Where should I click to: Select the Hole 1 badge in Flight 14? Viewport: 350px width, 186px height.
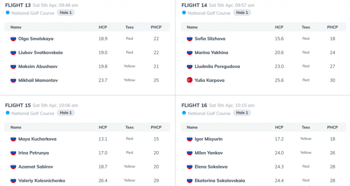coord(242,13)
